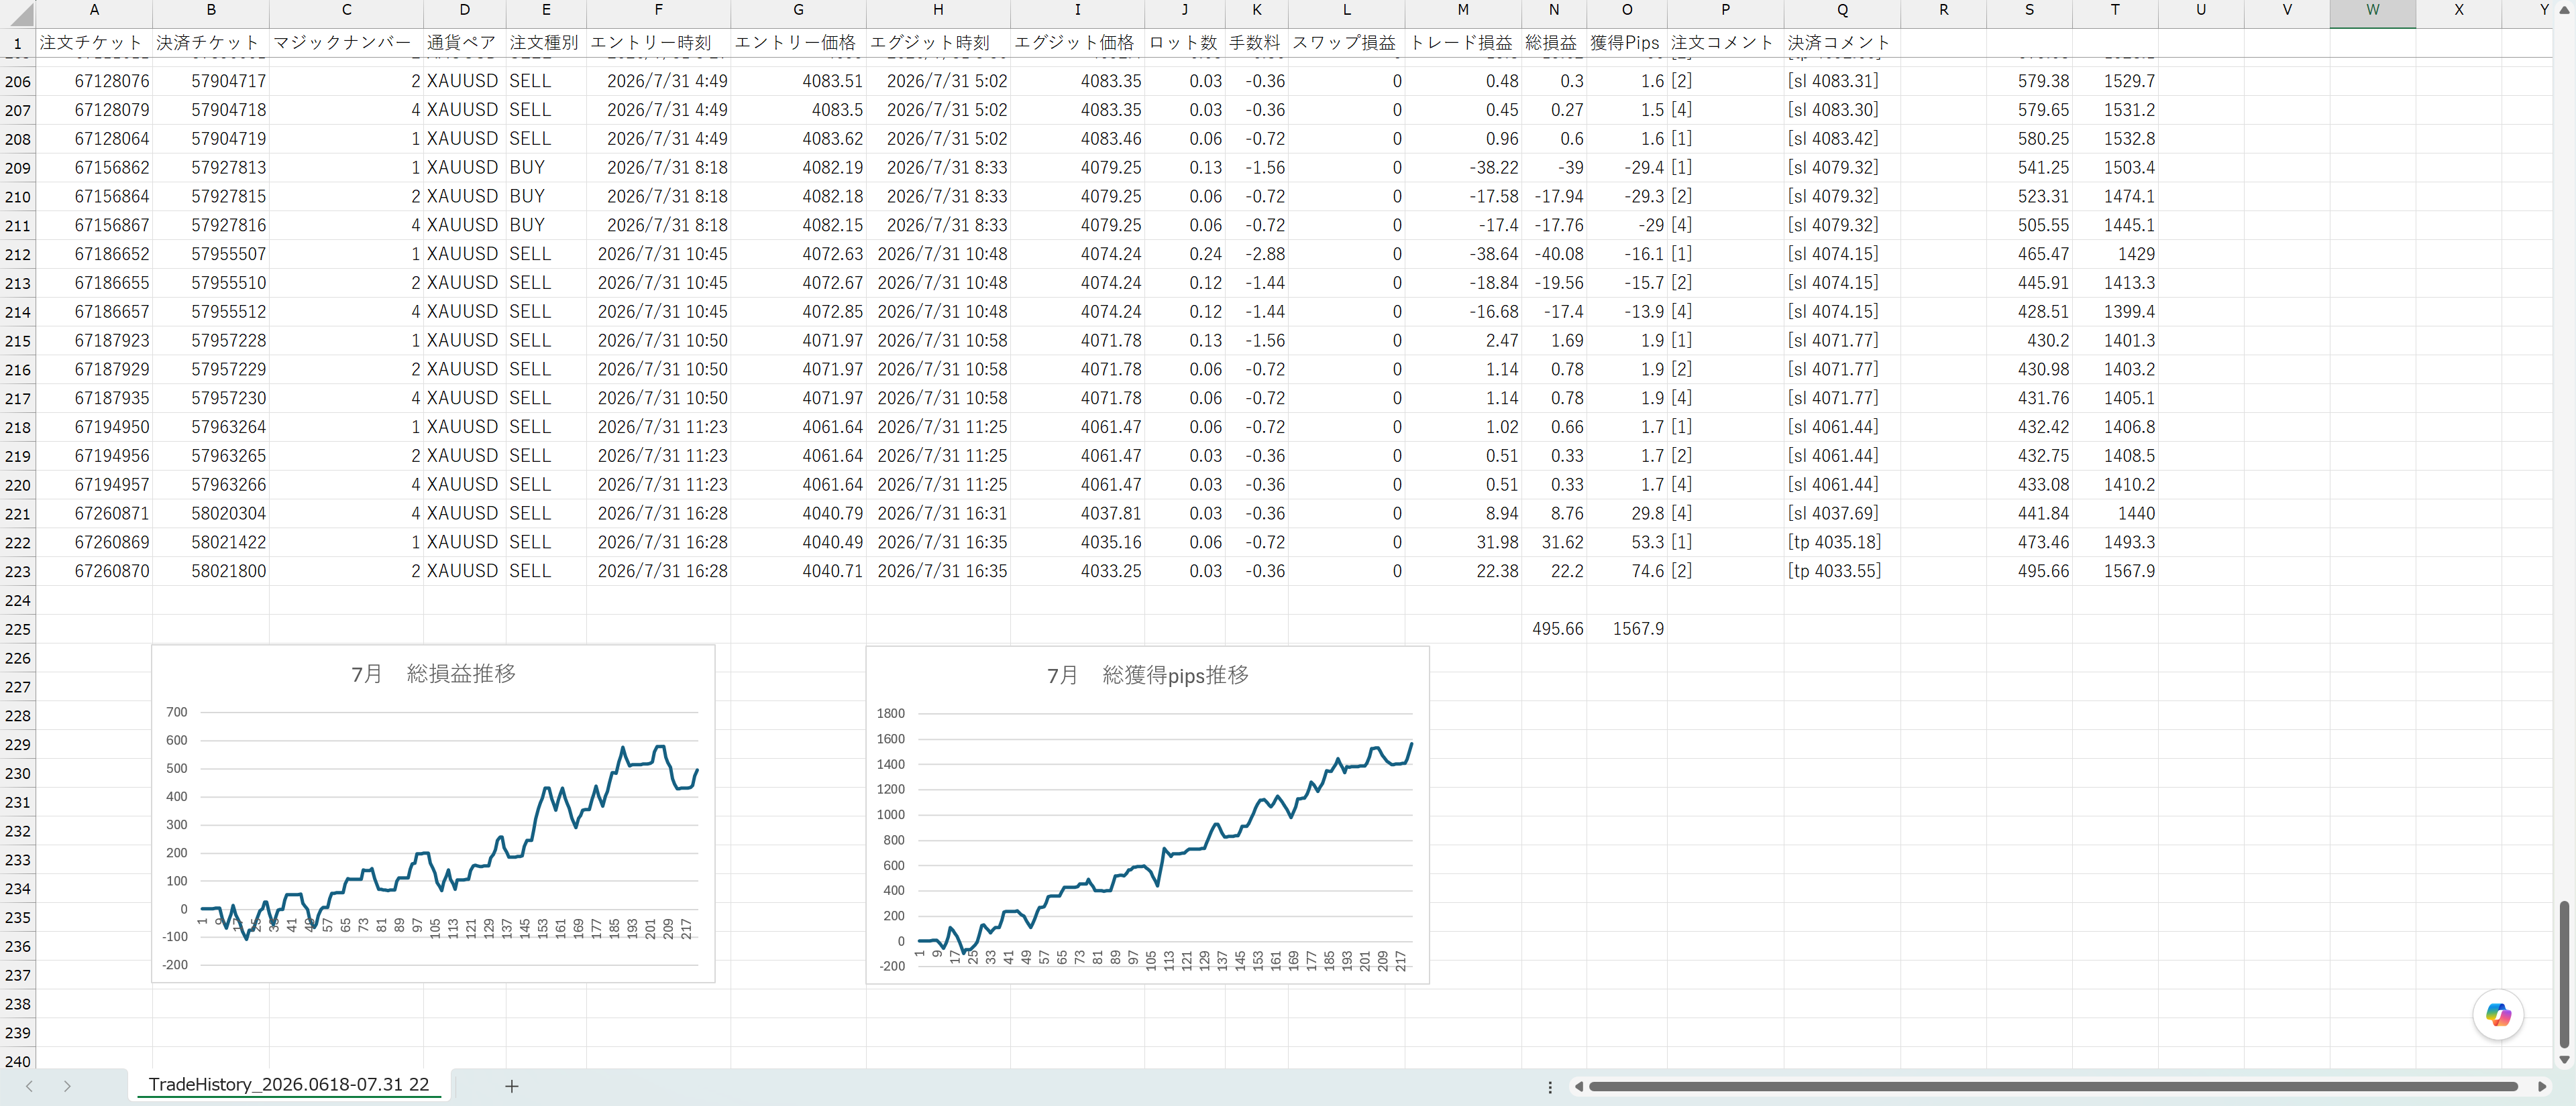Click the horizontal scrollbar thumb
Image resolution: width=2576 pixels, height=1106 pixels.
pyautogui.click(x=2053, y=1086)
